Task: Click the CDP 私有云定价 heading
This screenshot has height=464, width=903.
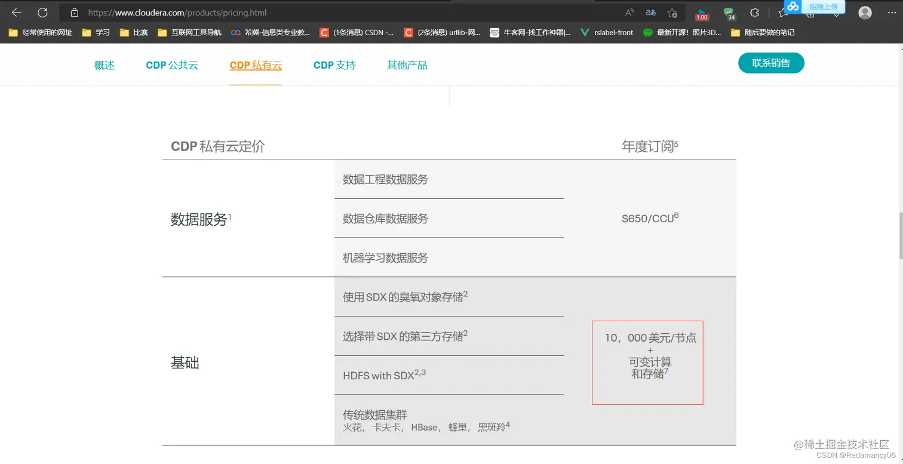Action: point(218,146)
